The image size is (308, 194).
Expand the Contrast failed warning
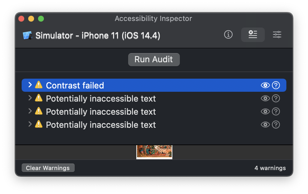pyautogui.click(x=29, y=85)
